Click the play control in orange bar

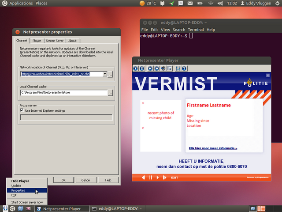[x=158, y=178]
